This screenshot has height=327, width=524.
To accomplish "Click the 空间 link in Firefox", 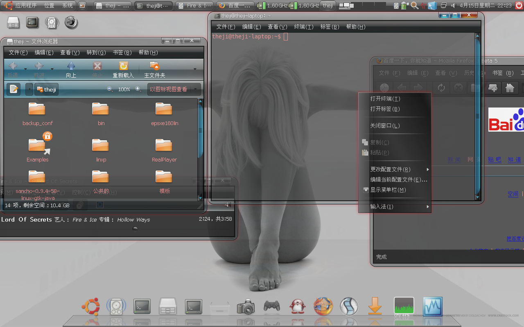I will click(x=513, y=194).
